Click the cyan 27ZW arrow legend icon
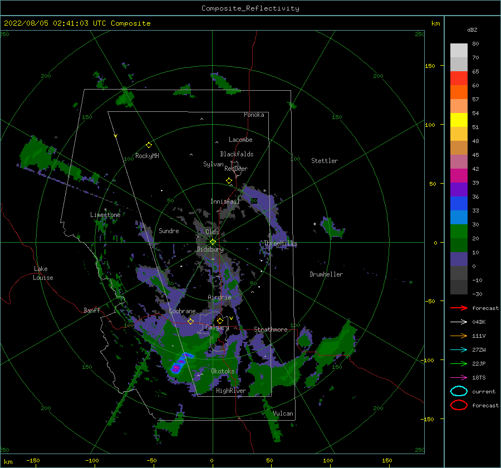The width and height of the screenshot is (501, 468). coord(459,350)
